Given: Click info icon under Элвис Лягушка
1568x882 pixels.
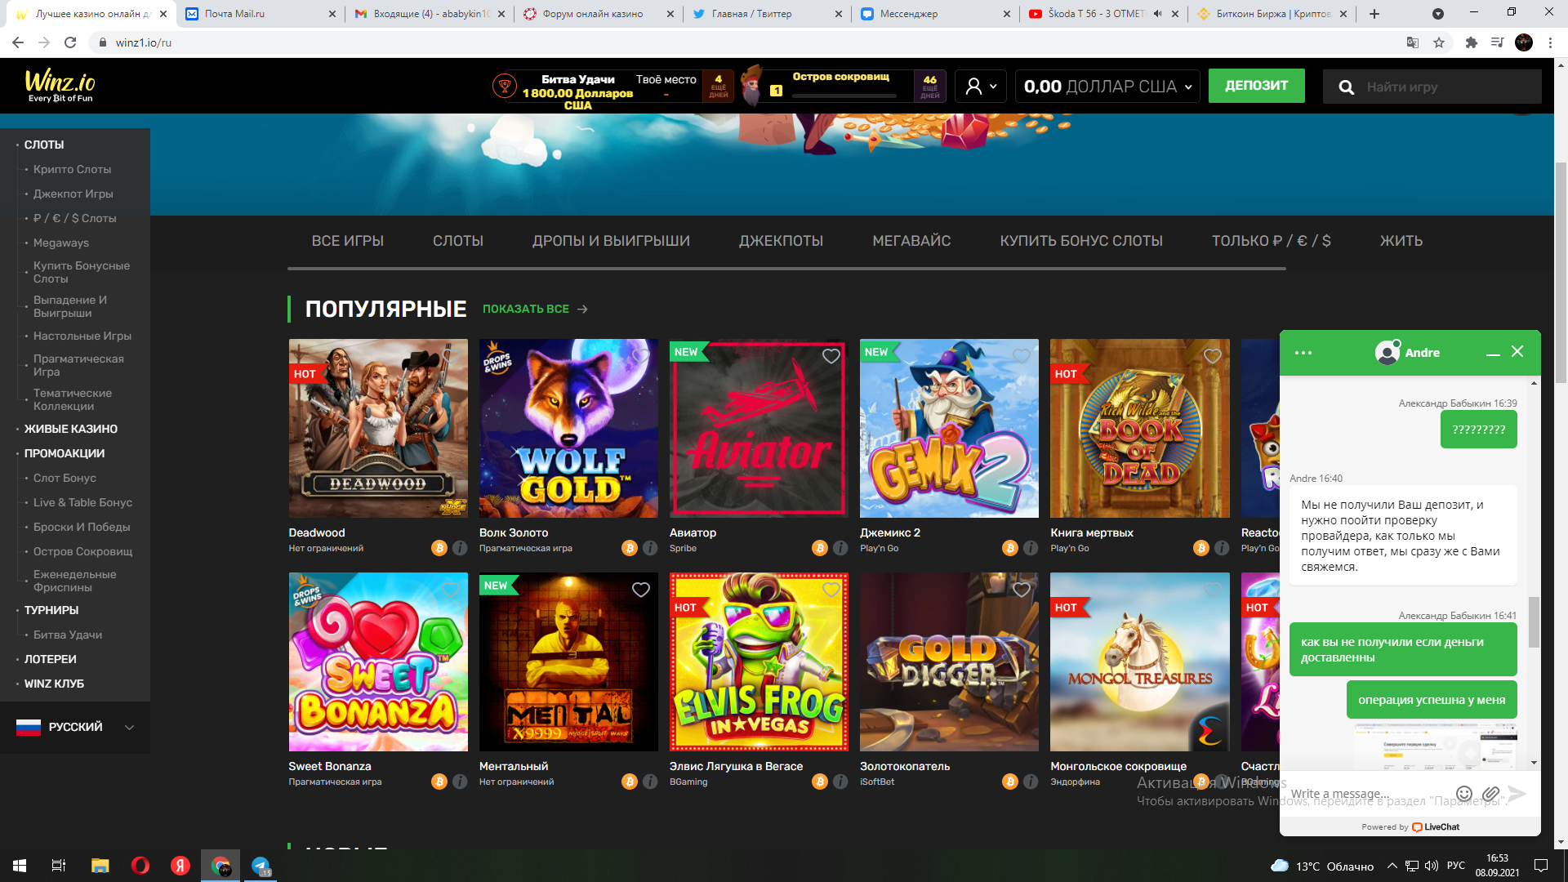Looking at the screenshot, I should [x=840, y=782].
